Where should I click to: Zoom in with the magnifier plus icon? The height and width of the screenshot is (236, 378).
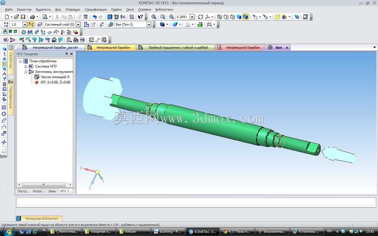(x=172, y=17)
